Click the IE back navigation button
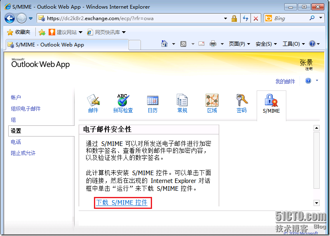330x236 pixels. 9,18
